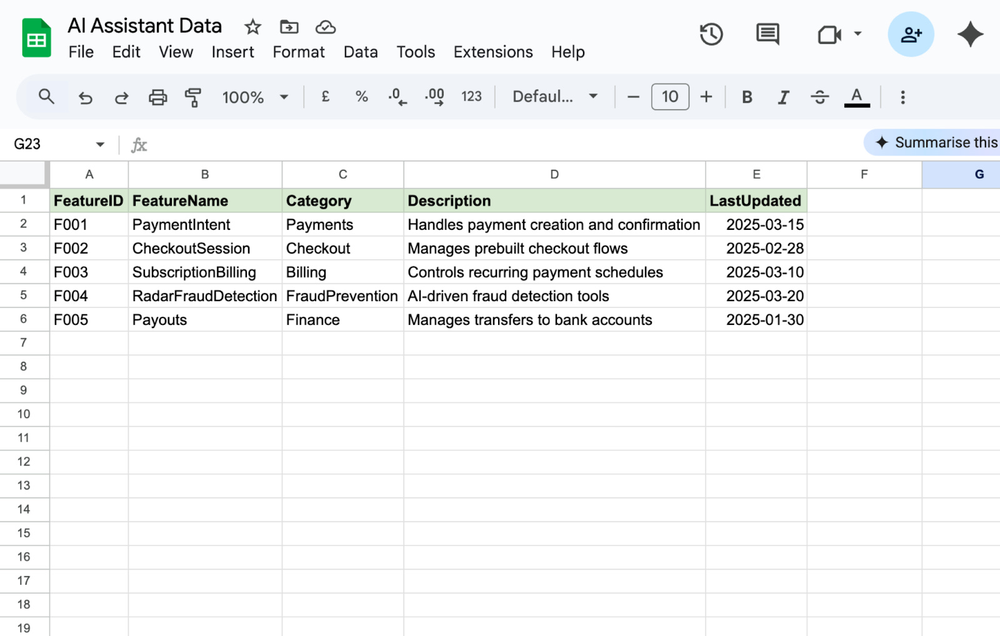Screen dimensions: 1000x636
Task: Select the Manages transfers to bank accounts cell
Action: coord(554,319)
